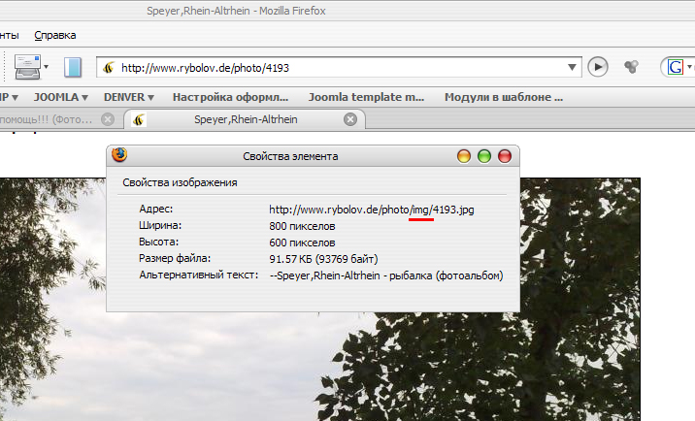
Task: Click the Google search engine icon
Action: [x=674, y=67]
